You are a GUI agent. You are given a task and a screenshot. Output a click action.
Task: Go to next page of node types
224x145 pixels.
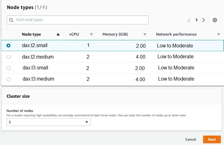tap(204, 20)
